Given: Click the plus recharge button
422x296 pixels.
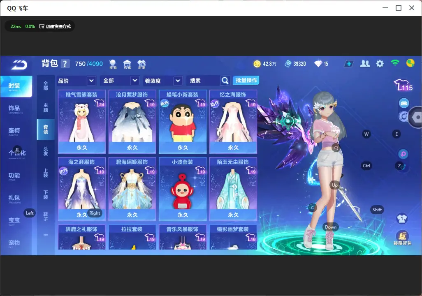Looking at the screenshot, I should [348, 64].
